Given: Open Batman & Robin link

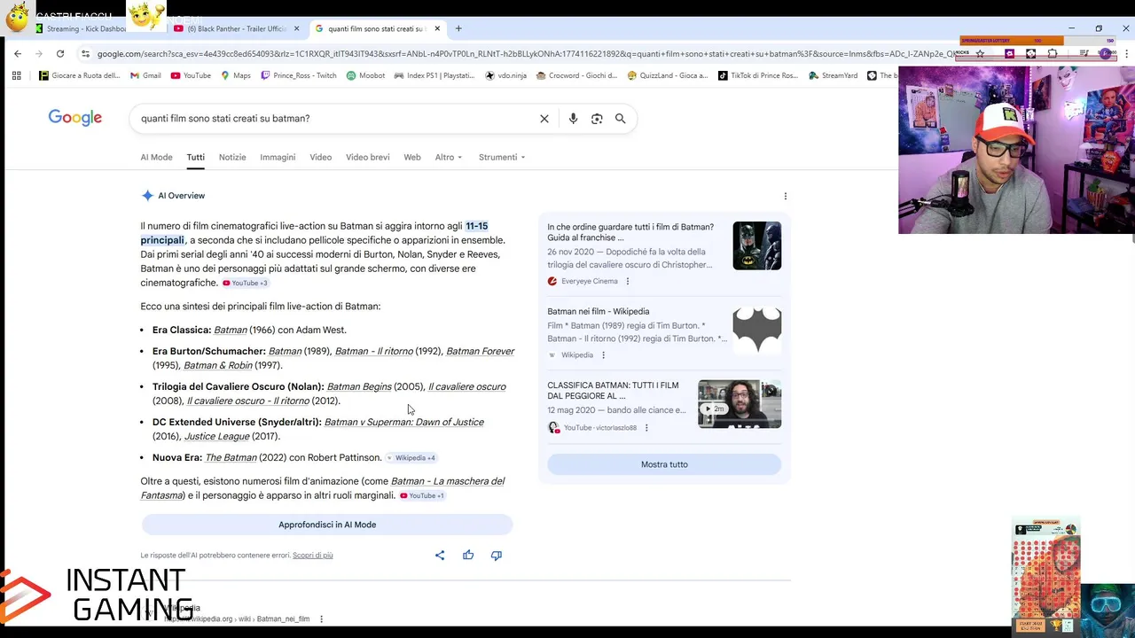Looking at the screenshot, I should [218, 365].
